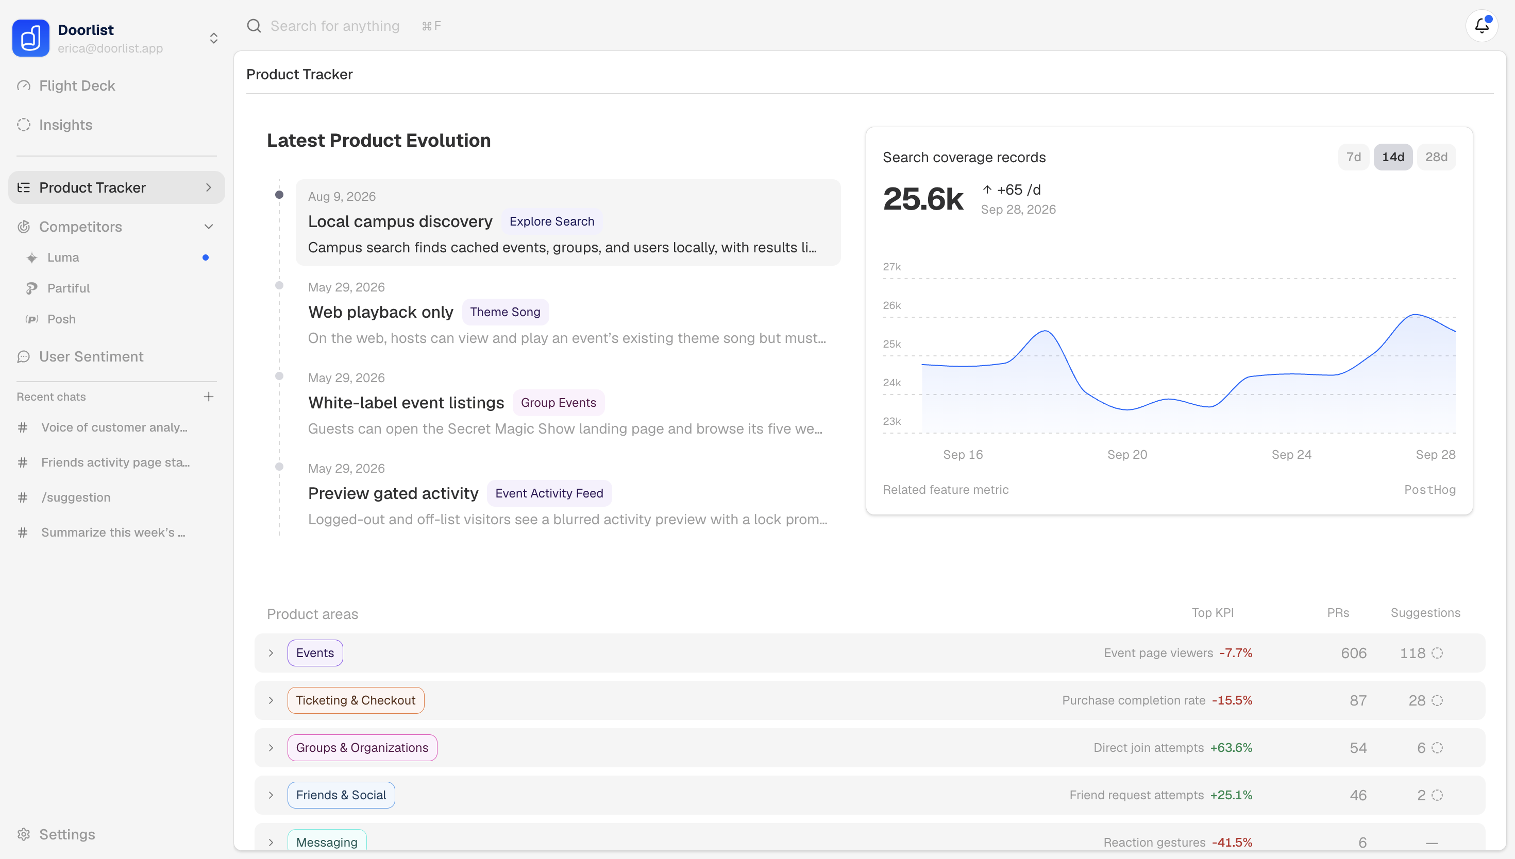Click the Posh logo icon

point(32,319)
